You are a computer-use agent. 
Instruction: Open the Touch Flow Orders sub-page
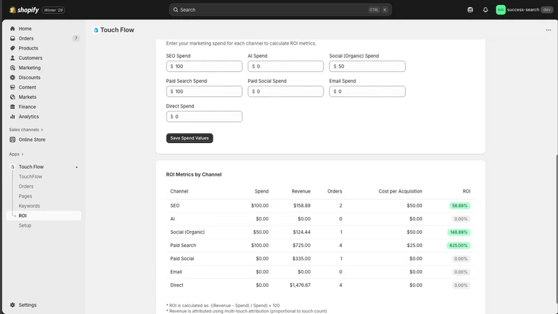tap(26, 186)
